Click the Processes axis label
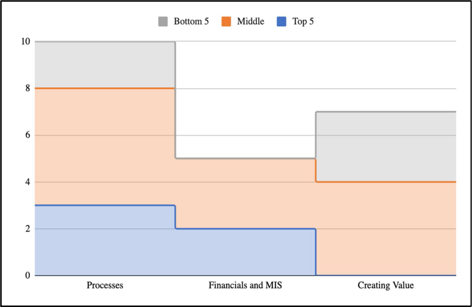472x307 pixels. tap(105, 285)
